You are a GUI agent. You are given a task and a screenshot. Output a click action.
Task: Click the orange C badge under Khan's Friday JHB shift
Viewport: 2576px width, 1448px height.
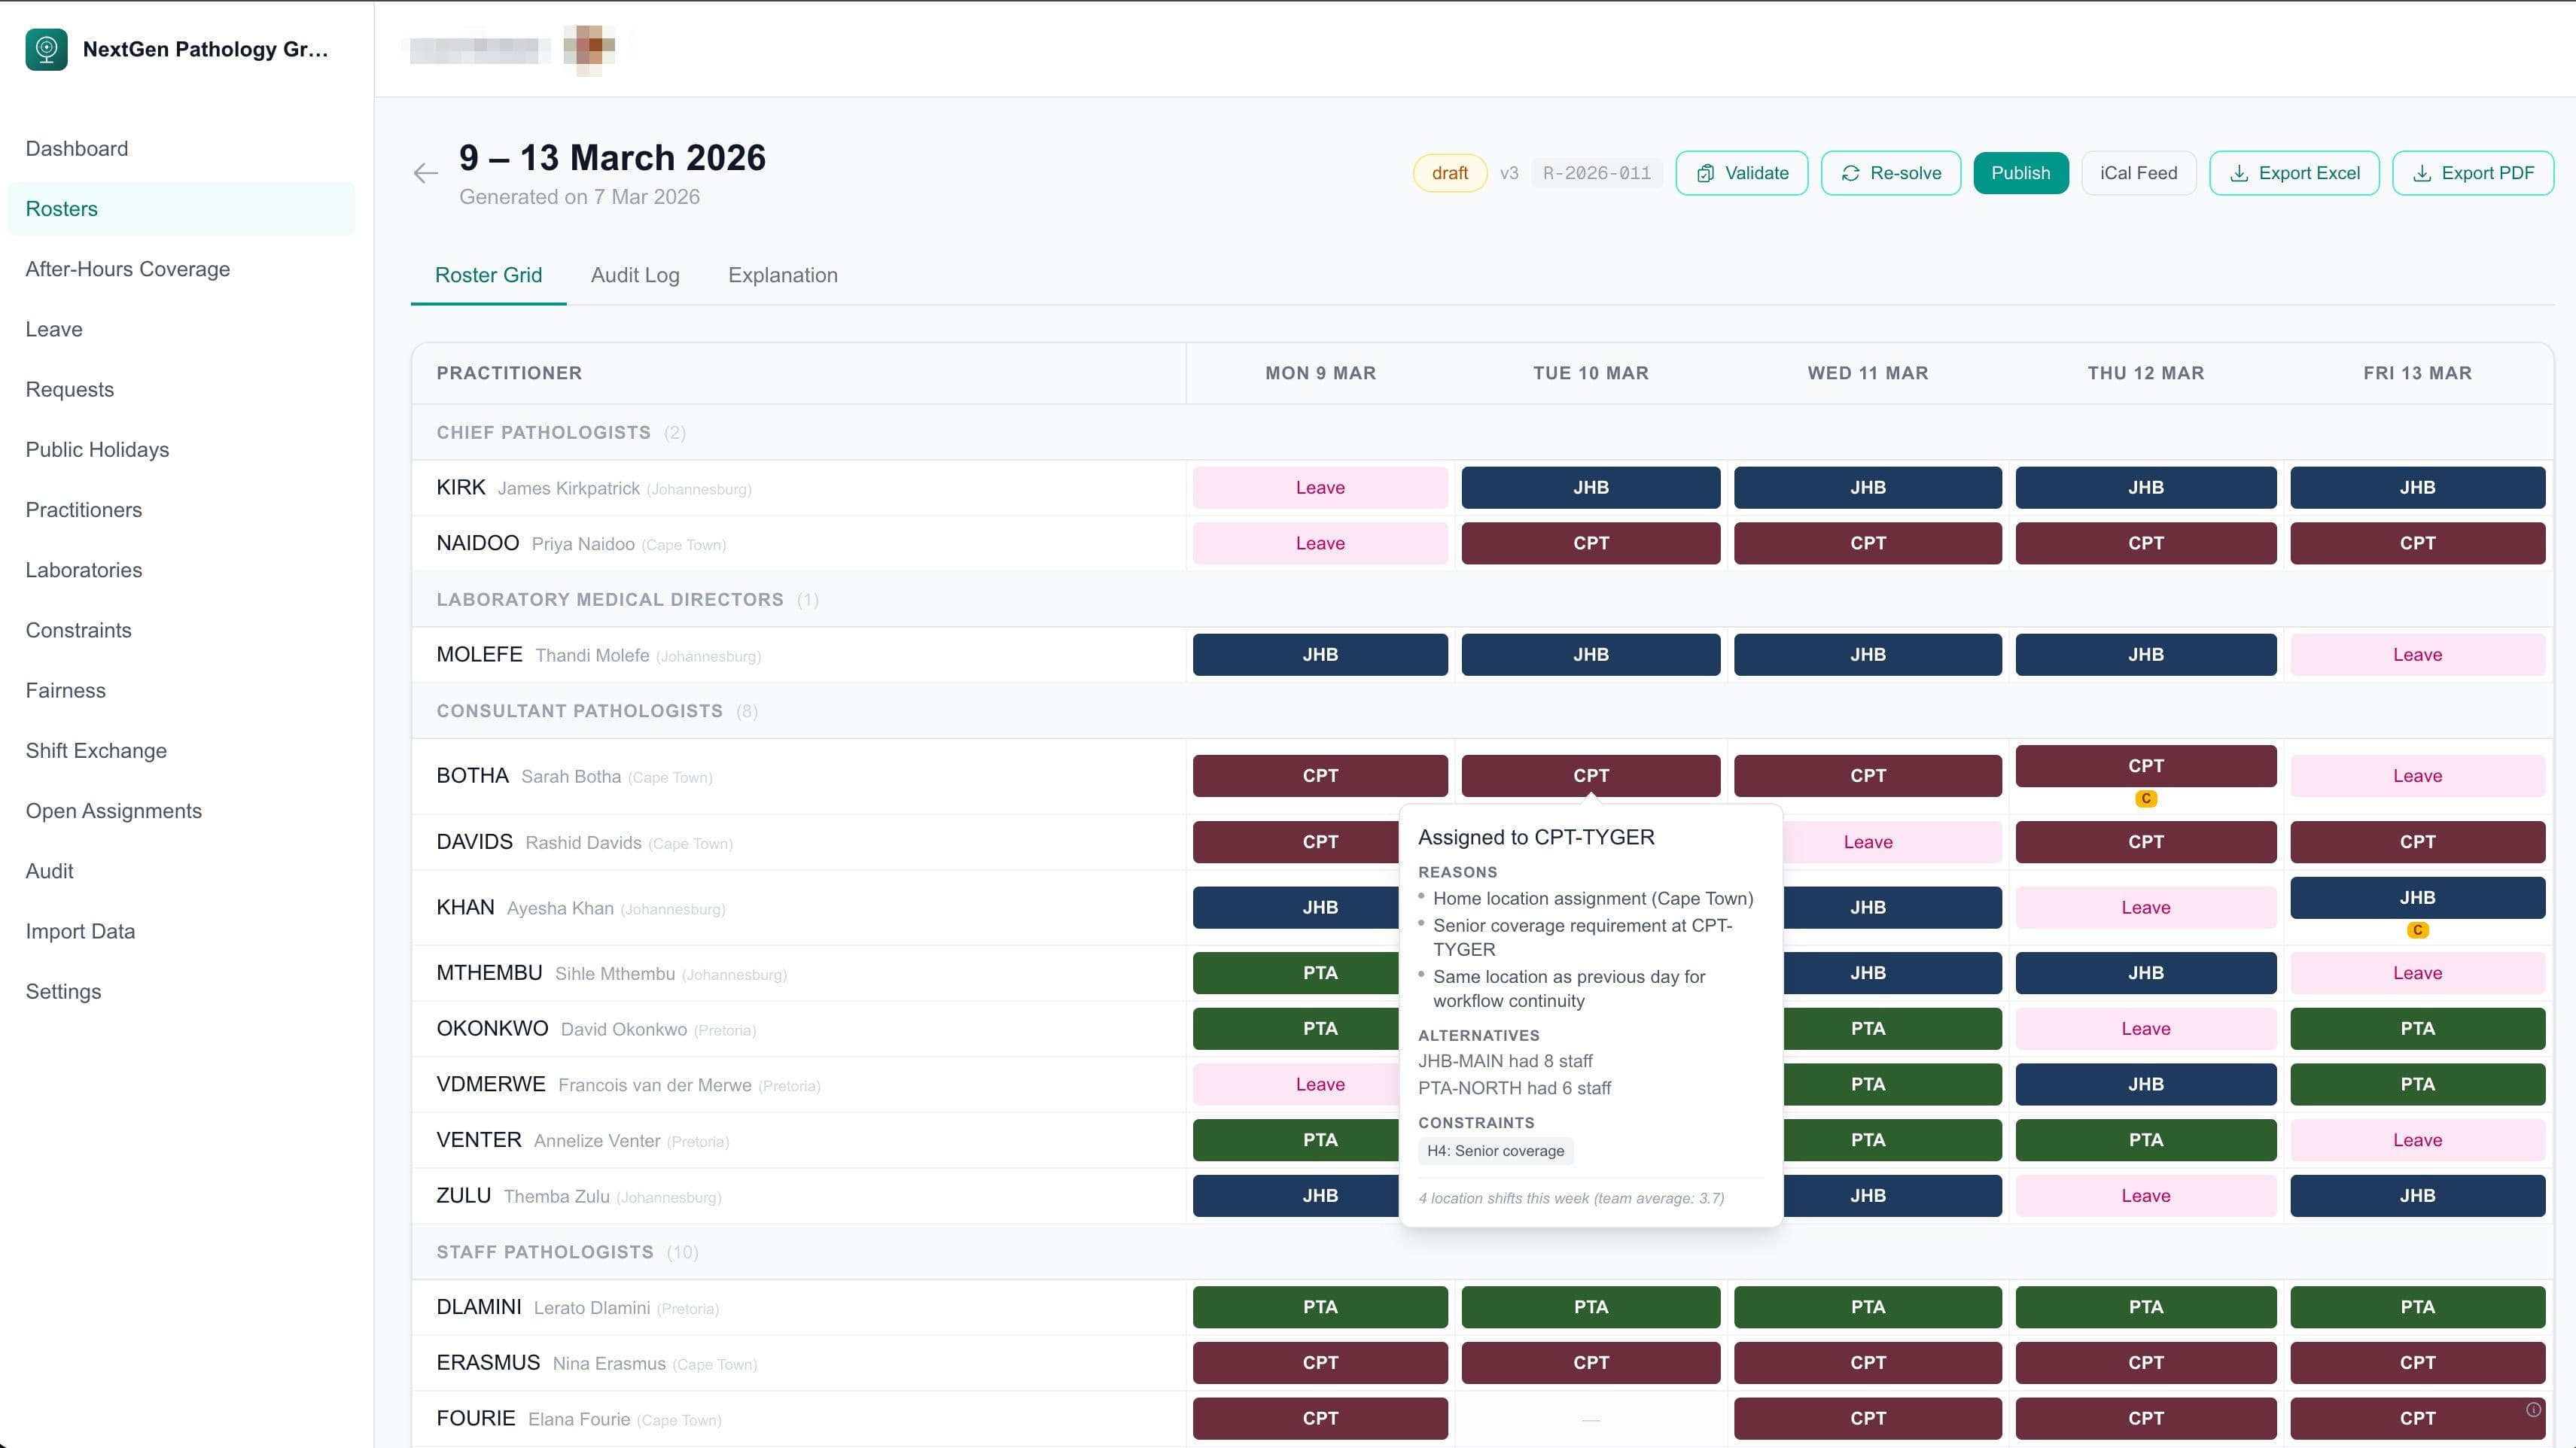(x=2418, y=930)
